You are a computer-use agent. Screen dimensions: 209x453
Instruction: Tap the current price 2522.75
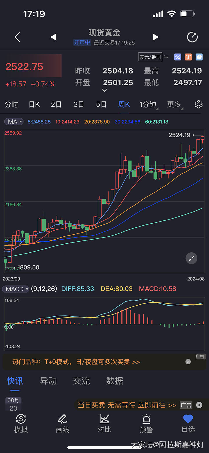(24, 67)
